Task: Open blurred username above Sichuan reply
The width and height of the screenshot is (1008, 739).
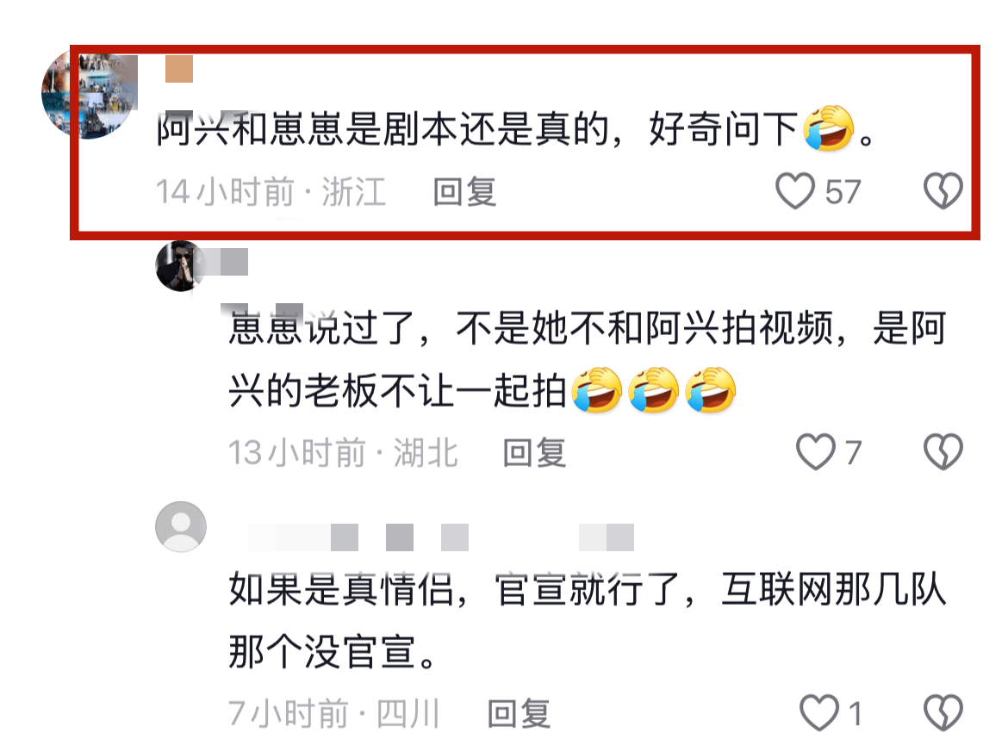Action: click(x=441, y=537)
